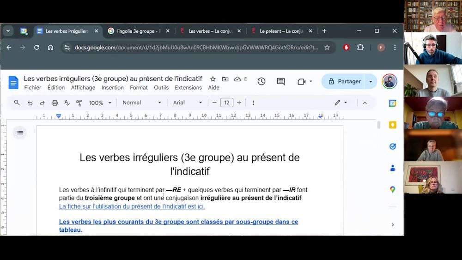Go to browser home page
The image size is (462, 260).
pyautogui.click(x=51, y=48)
